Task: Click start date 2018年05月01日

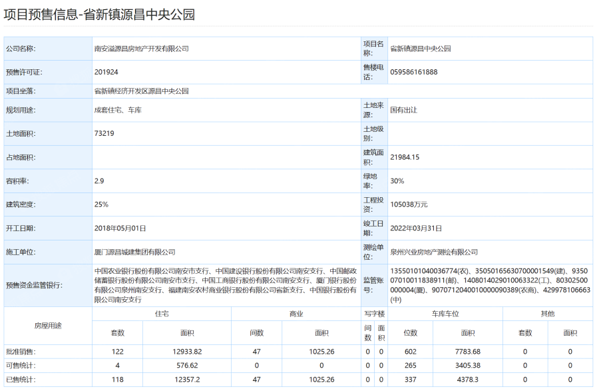Action: 120,228
